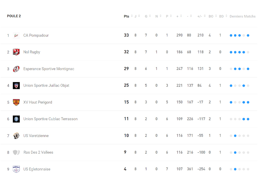Viewport: 259px width, 187px height.
Task: Click Union Sportive Juillac Objat logo
Action: click(x=16, y=85)
